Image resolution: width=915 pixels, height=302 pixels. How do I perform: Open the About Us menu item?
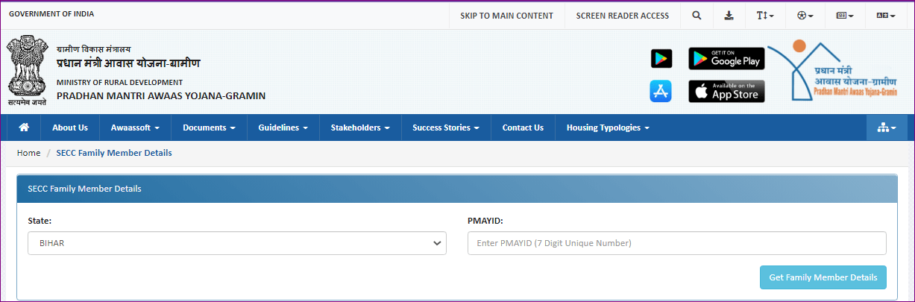(70, 128)
